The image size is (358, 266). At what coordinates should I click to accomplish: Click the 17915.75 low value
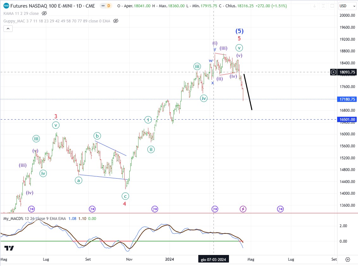click(209, 6)
